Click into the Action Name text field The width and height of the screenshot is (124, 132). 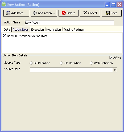[x=69, y=23]
